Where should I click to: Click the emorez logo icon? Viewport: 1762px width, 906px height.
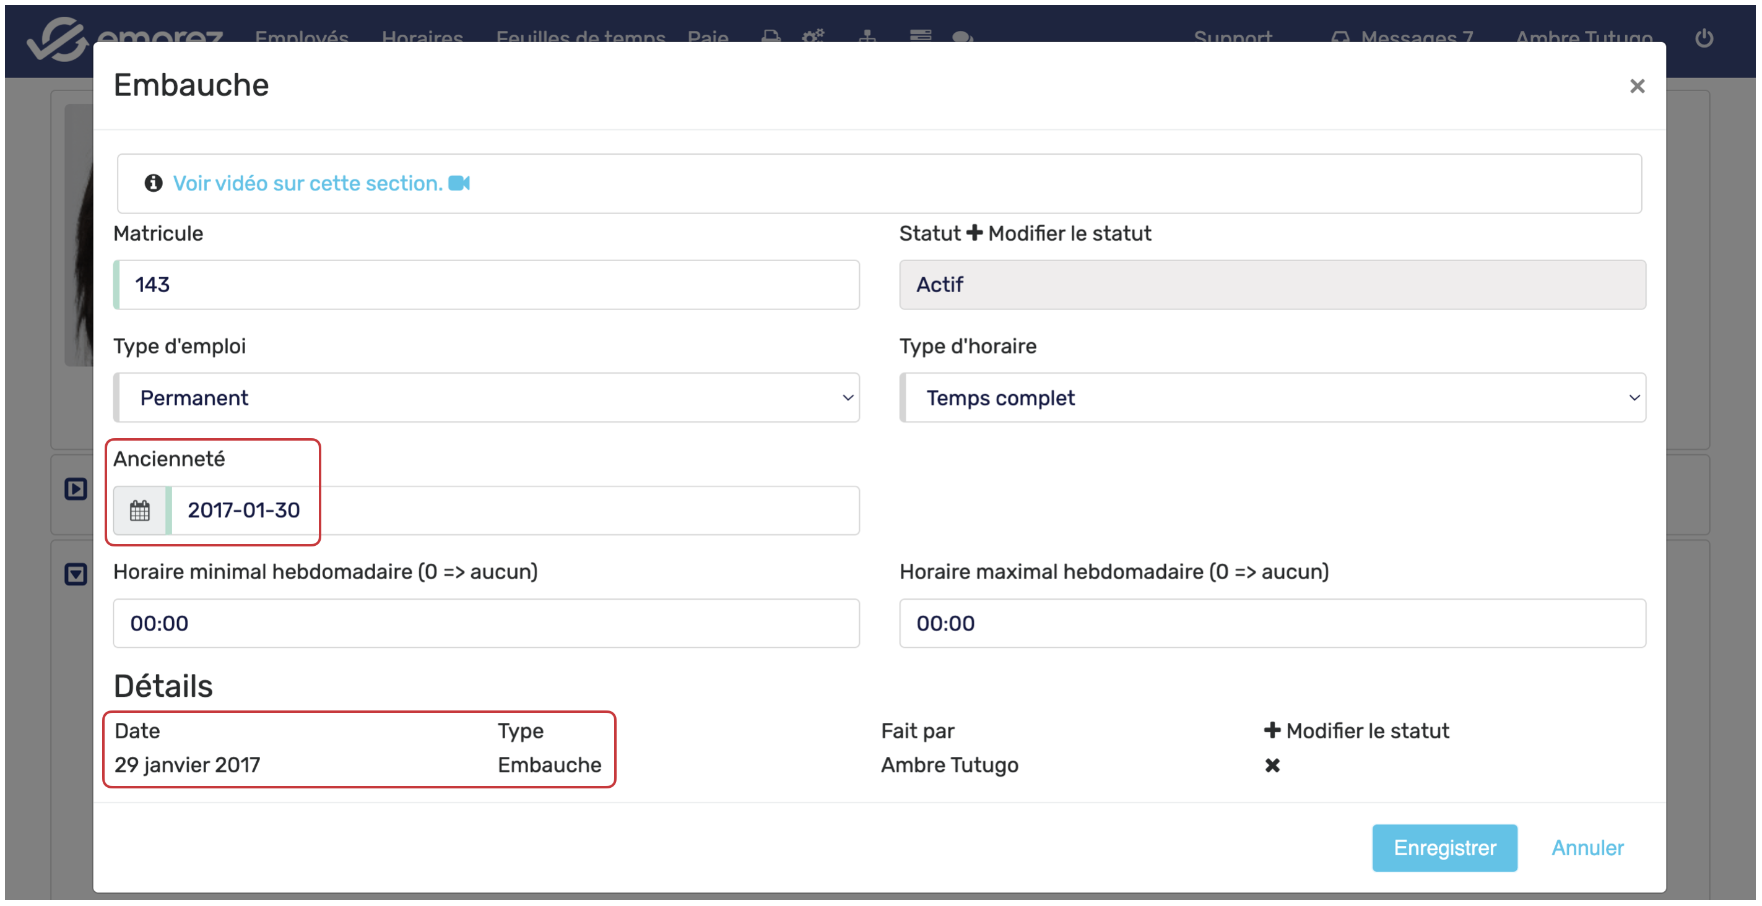(x=58, y=38)
